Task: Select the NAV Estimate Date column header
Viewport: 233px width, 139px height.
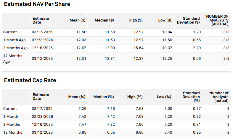Action: click(x=41, y=20)
